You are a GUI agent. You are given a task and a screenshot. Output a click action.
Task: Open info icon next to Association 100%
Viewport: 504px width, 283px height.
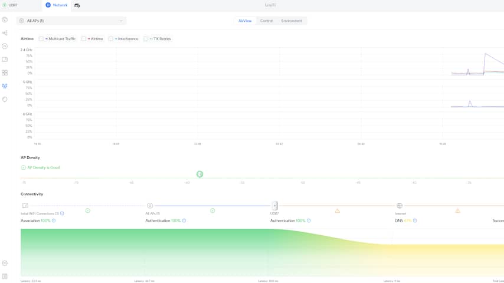tap(54, 221)
